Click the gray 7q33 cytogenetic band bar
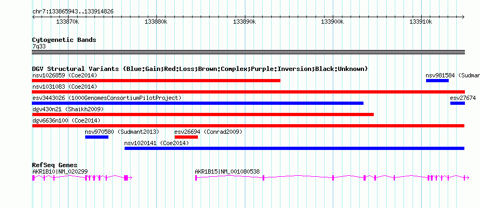The width and height of the screenshot is (480, 208). 248,52
